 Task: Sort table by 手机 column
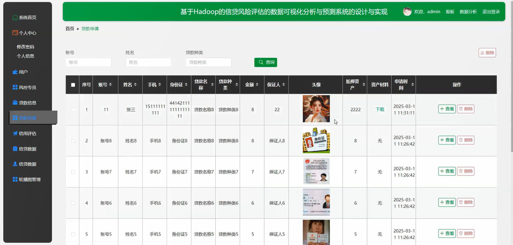pyautogui.click(x=160, y=84)
